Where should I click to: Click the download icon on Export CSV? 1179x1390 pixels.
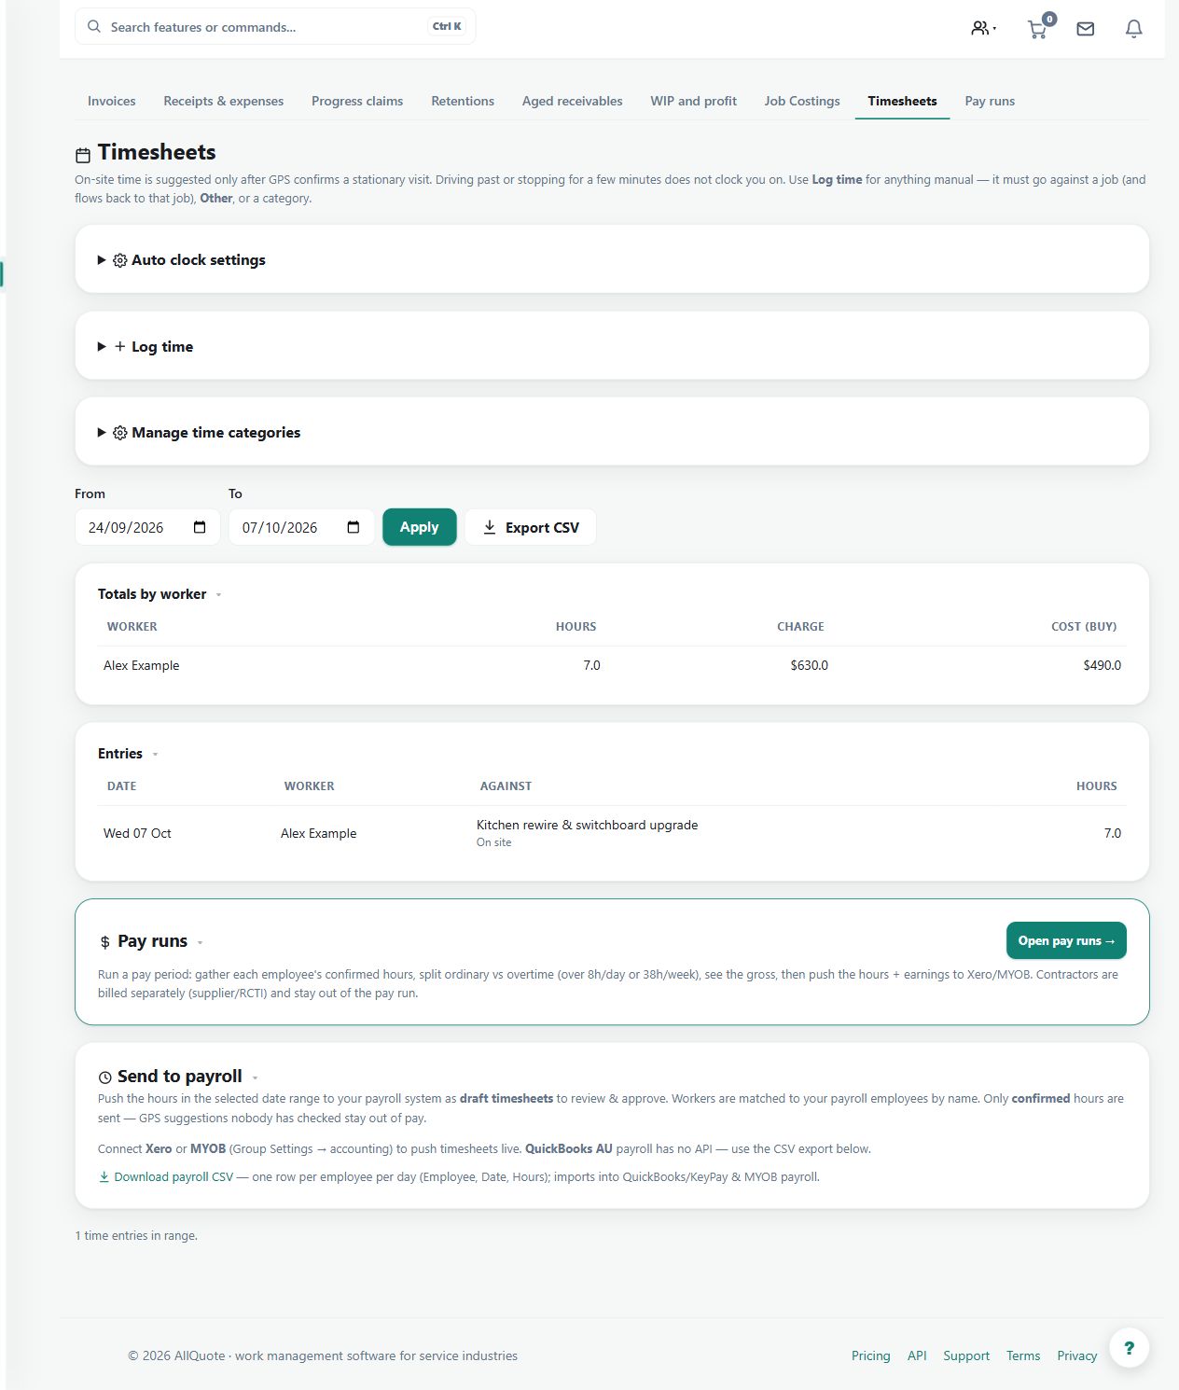[490, 527]
